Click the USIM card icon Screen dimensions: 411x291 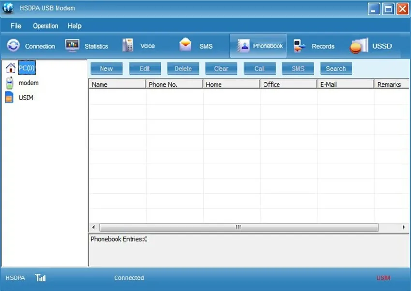[x=9, y=98]
